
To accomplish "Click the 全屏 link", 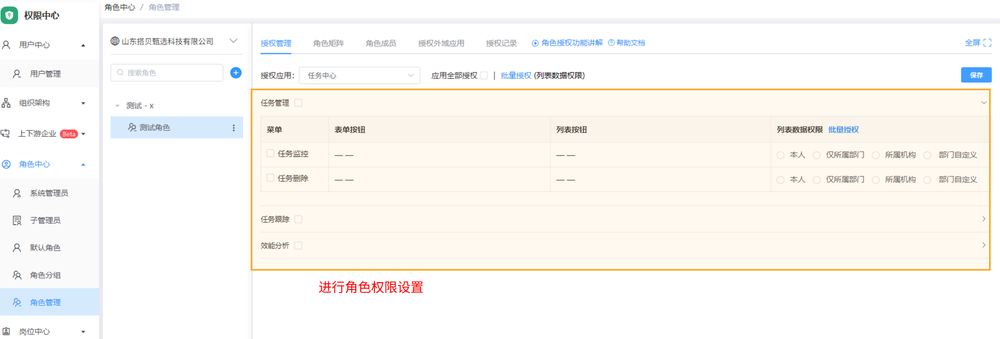I will pos(973,43).
